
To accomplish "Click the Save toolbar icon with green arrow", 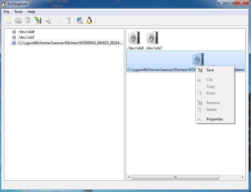I will (x=38, y=20).
